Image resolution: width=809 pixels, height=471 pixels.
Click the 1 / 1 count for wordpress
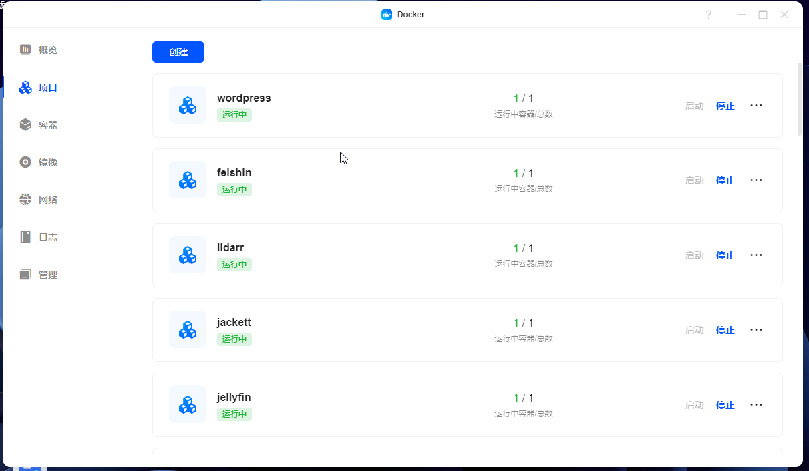[524, 98]
